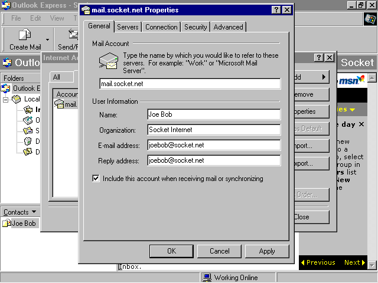Click Import button in Internet Accounts
This screenshot has width=378, height=283.
pos(312,146)
